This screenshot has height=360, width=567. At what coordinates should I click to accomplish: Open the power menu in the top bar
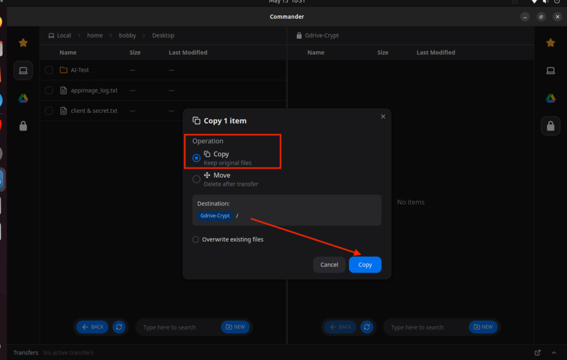pyautogui.click(x=557, y=2)
